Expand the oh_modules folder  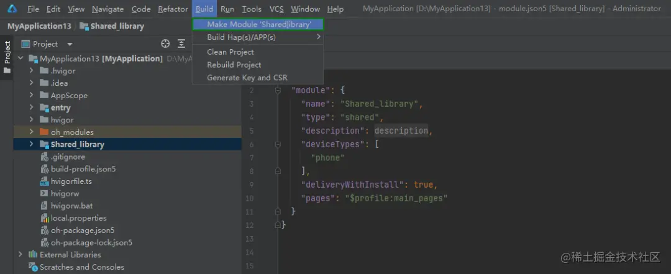32,132
